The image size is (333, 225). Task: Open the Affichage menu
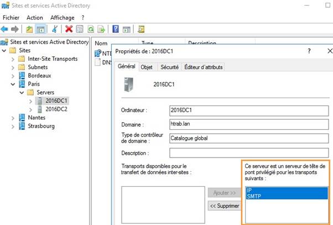pos(62,18)
